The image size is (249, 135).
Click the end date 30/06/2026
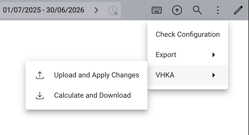[65, 10]
